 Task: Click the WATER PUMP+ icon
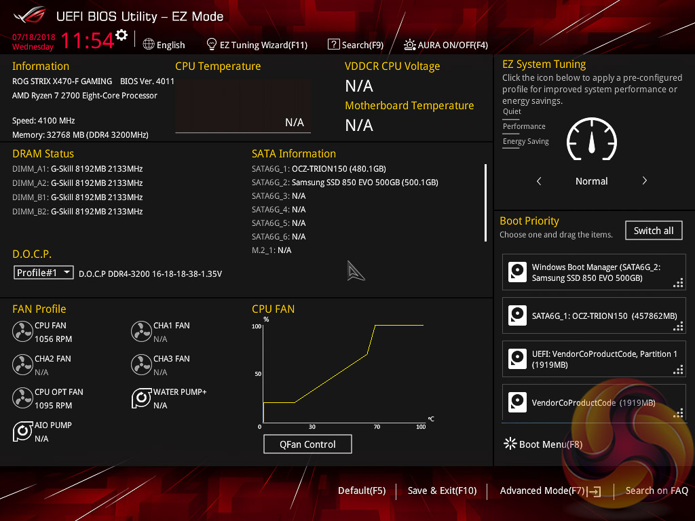coord(141,398)
